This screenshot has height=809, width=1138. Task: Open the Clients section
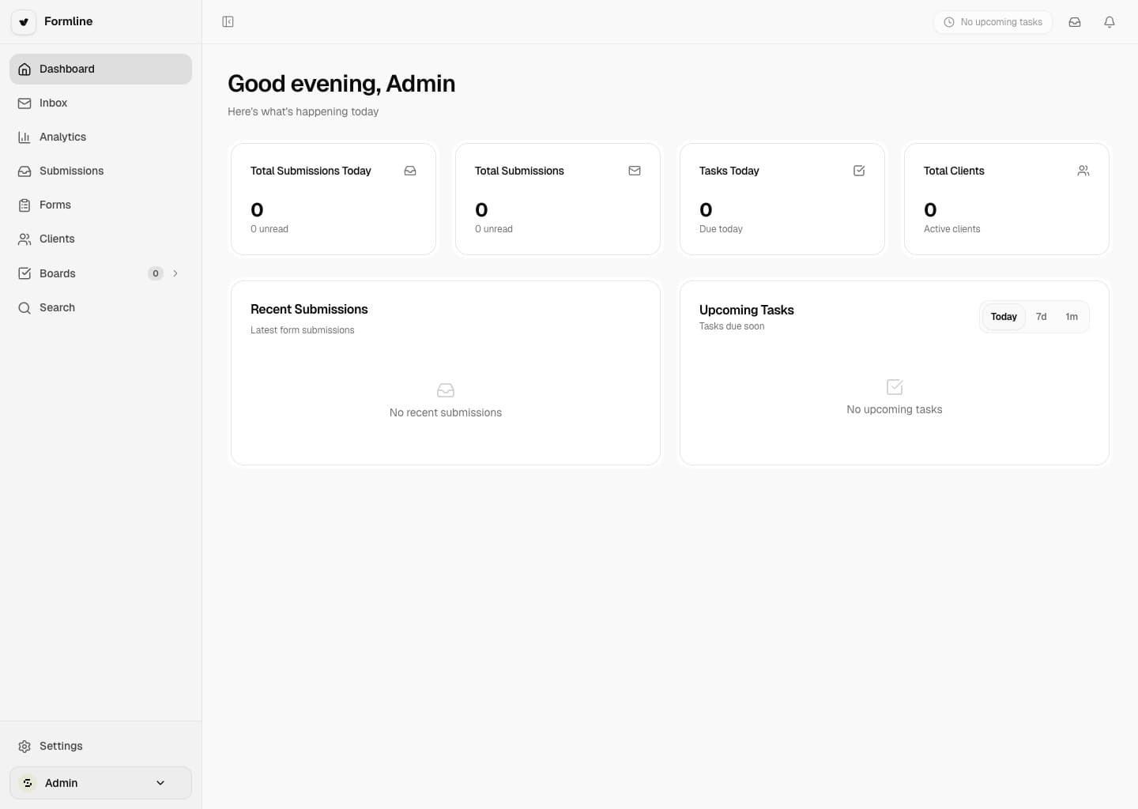57,239
